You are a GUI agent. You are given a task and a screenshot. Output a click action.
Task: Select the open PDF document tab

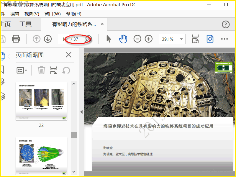click(74, 24)
